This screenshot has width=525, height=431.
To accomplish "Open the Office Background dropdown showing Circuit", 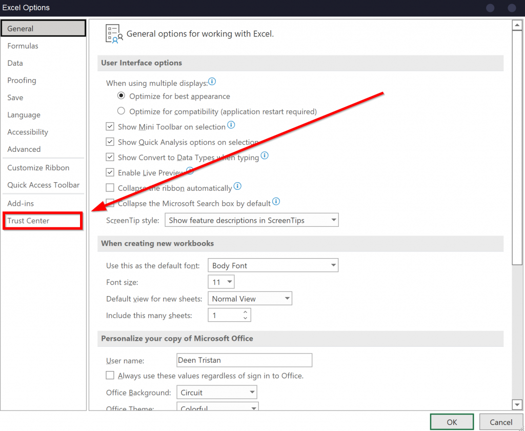I will tap(253, 392).
